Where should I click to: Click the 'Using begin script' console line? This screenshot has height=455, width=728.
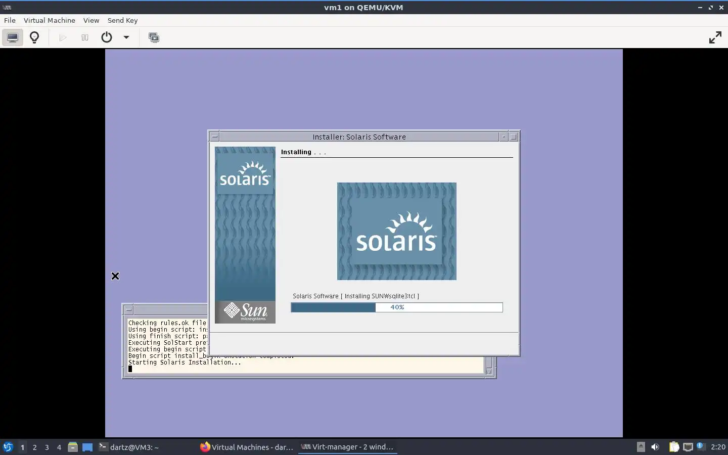(167, 329)
